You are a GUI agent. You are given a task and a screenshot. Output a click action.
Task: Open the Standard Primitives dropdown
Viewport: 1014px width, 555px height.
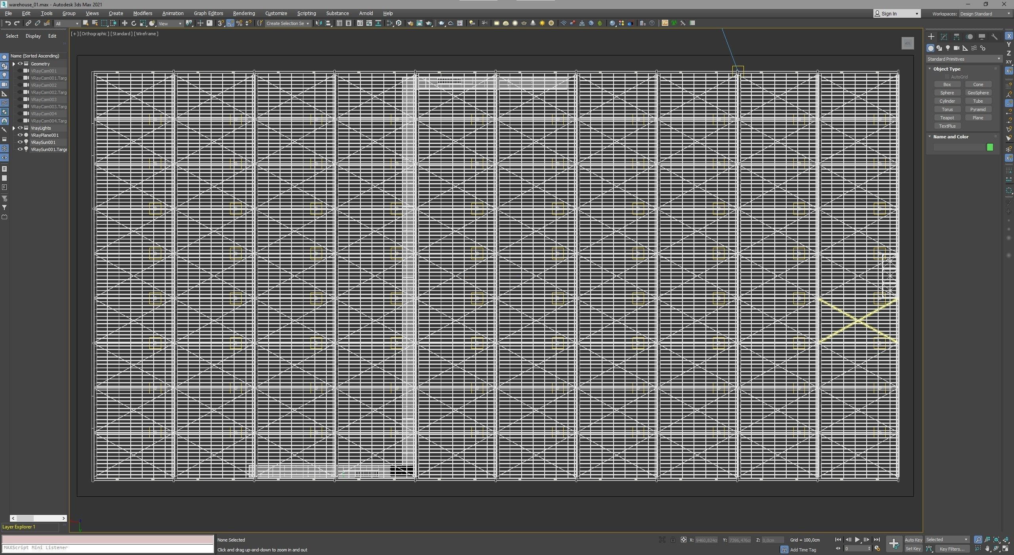click(963, 59)
